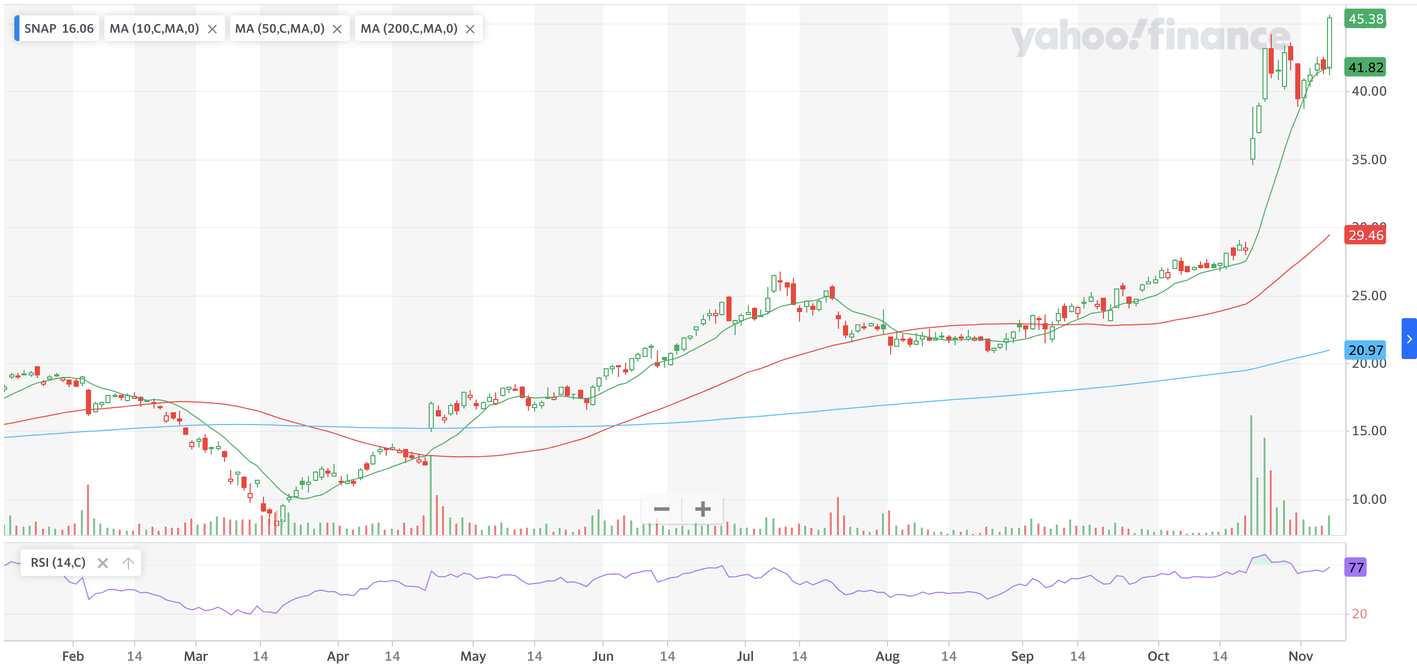Viewport: 1417px width, 669px height.
Task: Zoom in using the plus button
Action: (x=702, y=509)
